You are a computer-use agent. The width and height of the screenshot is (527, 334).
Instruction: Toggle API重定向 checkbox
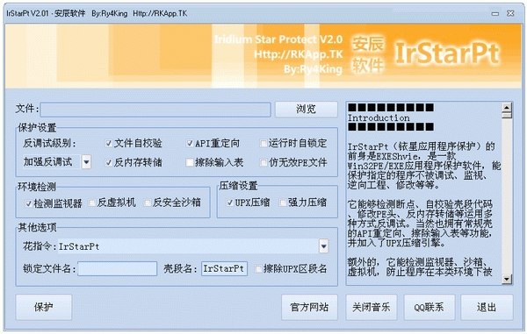click(x=190, y=144)
